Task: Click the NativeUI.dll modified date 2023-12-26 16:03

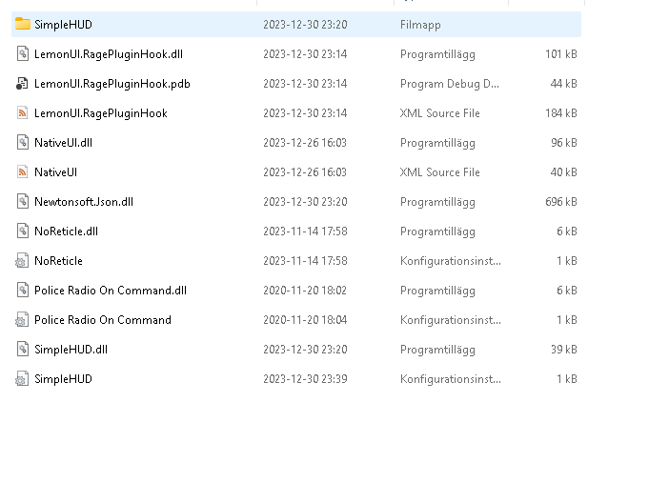Action: [x=305, y=143]
